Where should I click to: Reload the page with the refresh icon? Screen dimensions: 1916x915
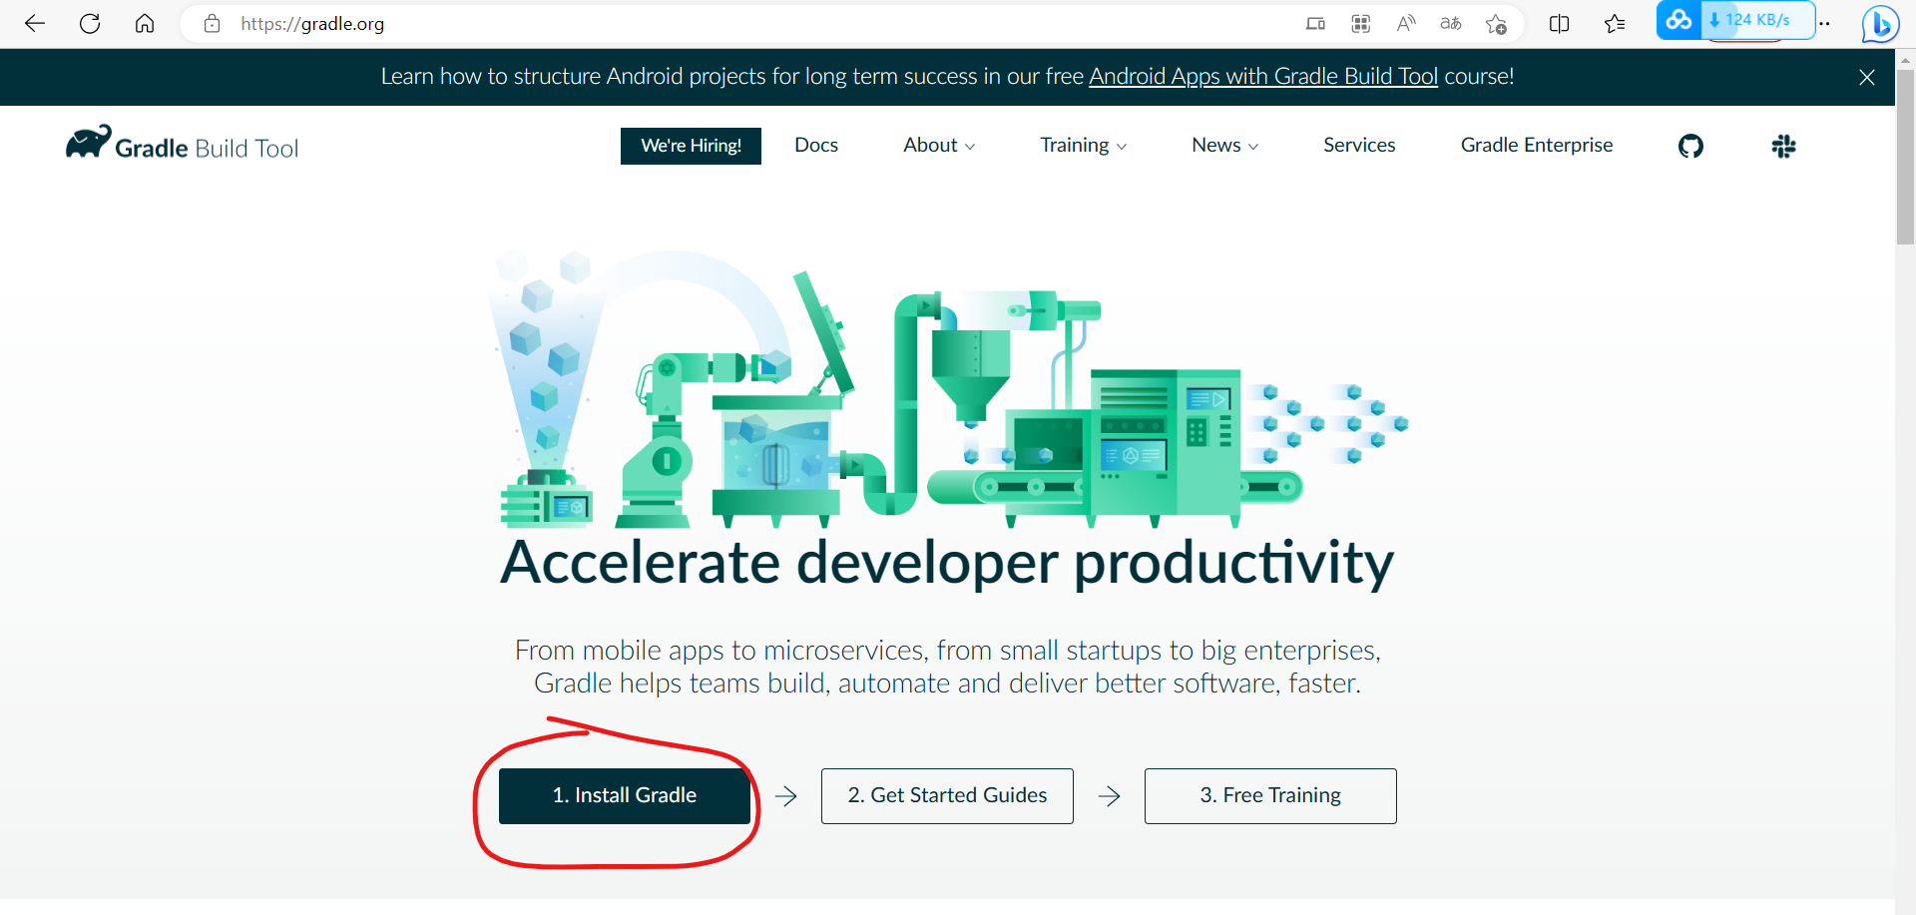point(90,23)
